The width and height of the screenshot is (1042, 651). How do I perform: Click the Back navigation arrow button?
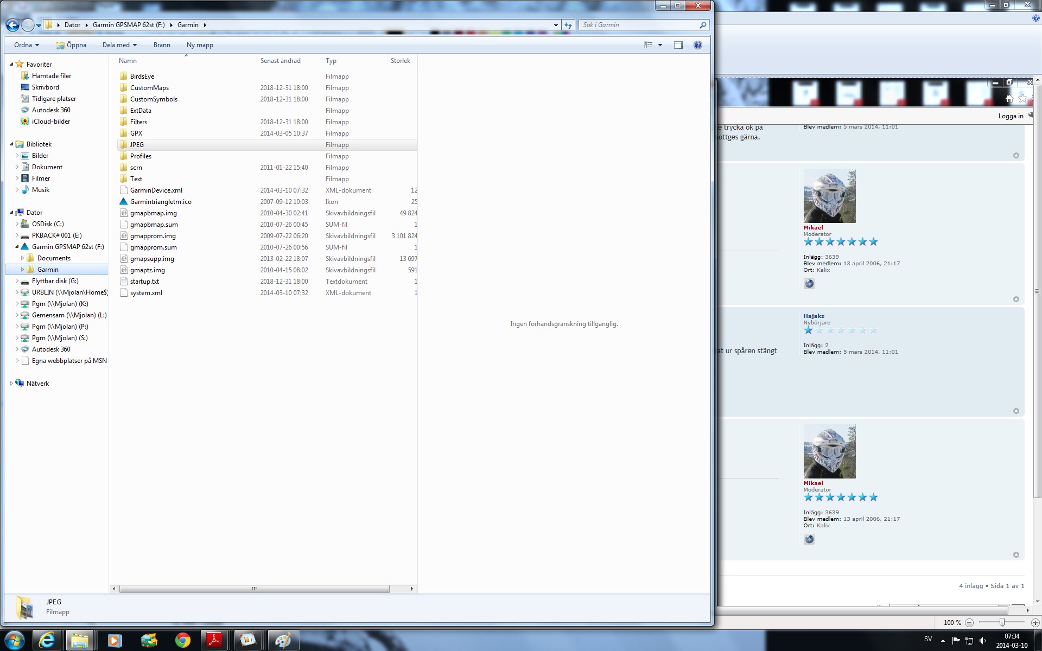(x=12, y=25)
